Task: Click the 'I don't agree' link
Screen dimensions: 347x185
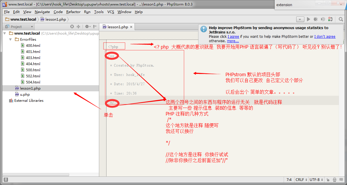Action: 325,37
